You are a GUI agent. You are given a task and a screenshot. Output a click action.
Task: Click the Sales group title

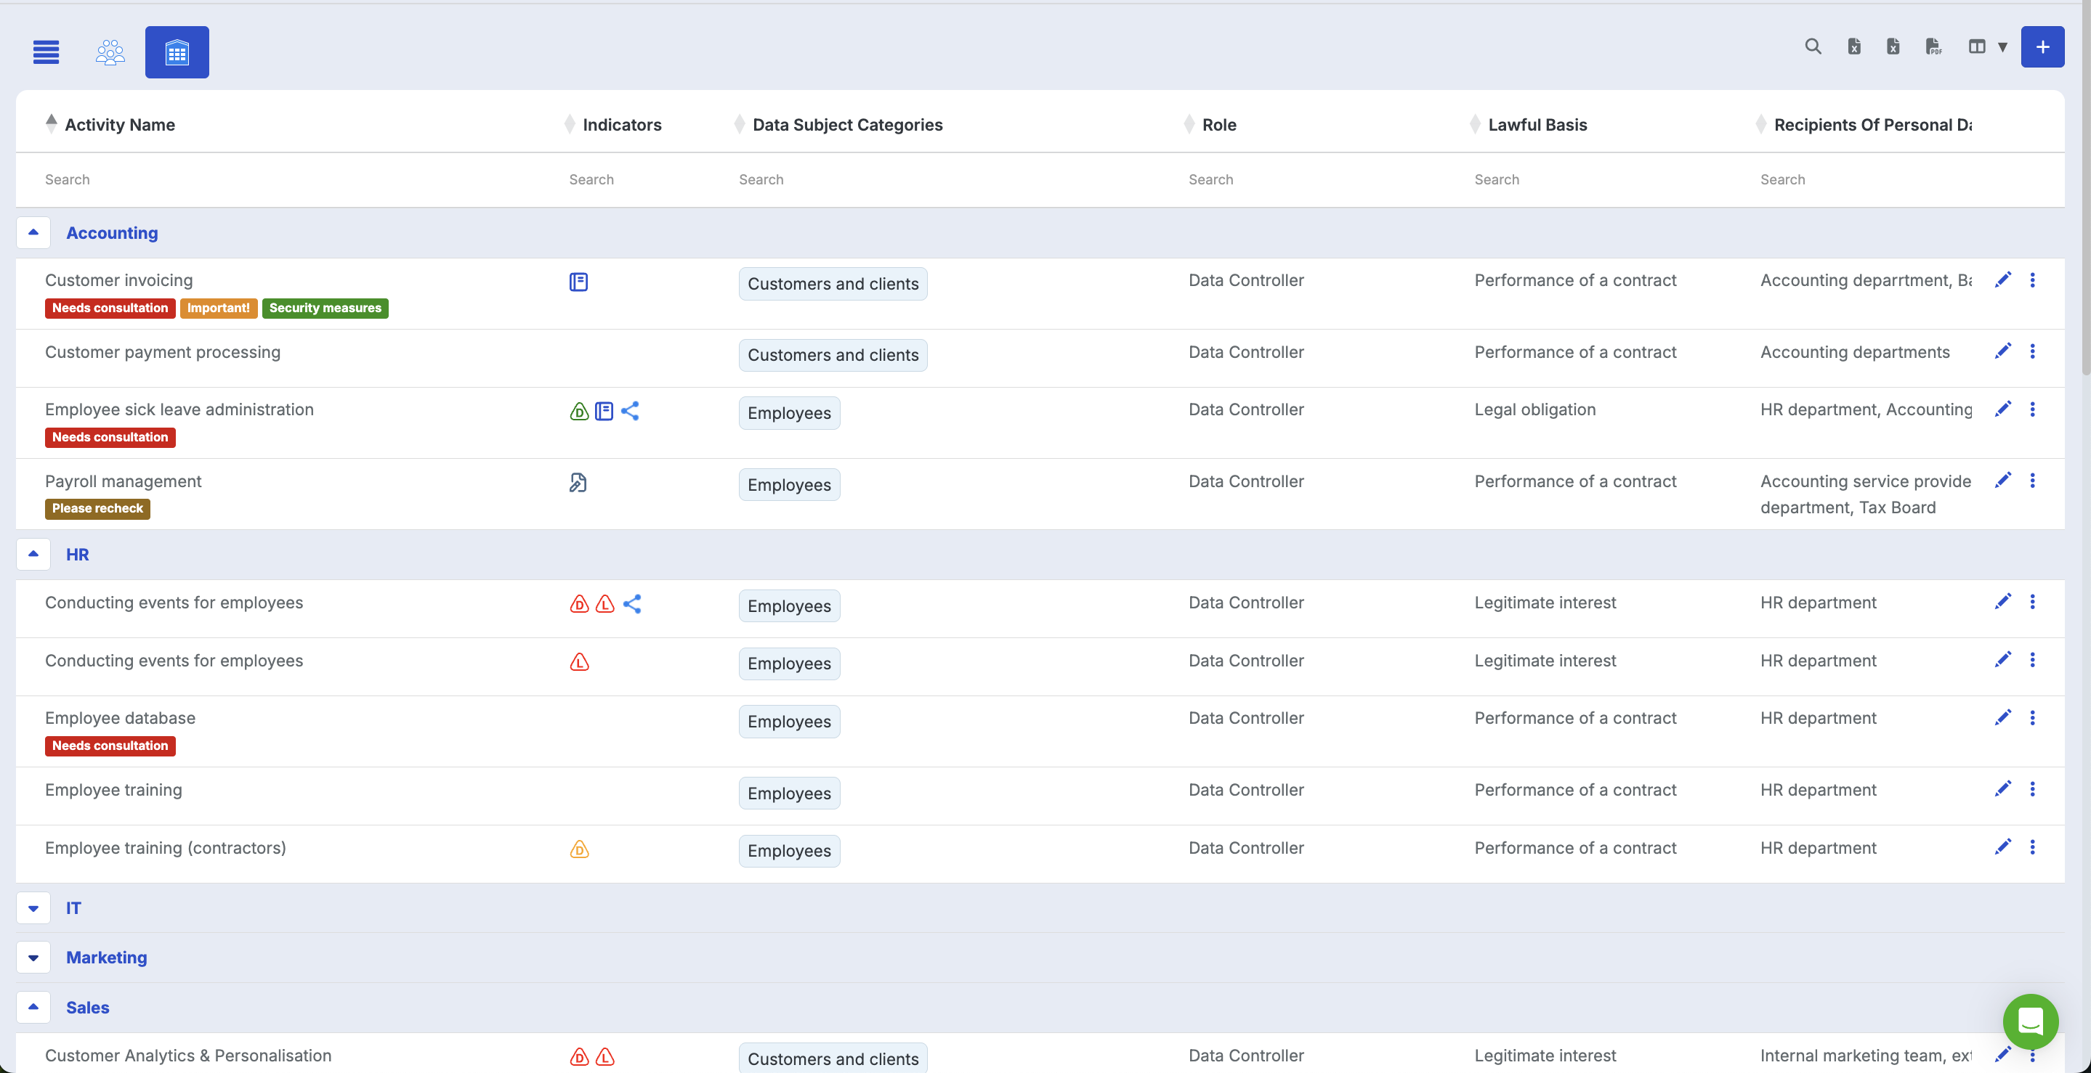click(x=88, y=1008)
